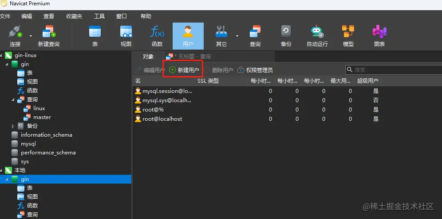Expand the 备份 node under gin-linux
This screenshot has width=442, height=219.
13,126
